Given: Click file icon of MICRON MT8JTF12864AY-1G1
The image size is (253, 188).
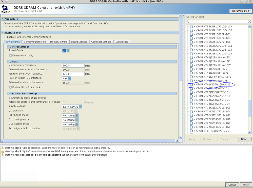Looking at the screenshot, I should tap(191, 131).
